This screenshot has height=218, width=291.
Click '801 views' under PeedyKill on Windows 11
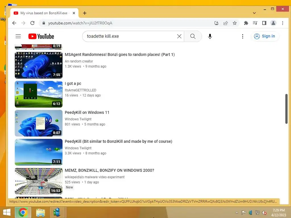72,124
